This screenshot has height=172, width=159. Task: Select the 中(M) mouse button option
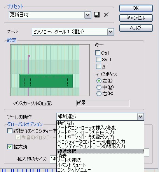click(x=99, y=88)
